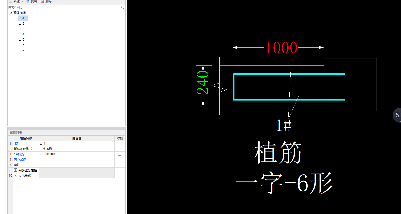Click the 1# rebar label in drawing
The image size is (401, 214).
[284, 125]
